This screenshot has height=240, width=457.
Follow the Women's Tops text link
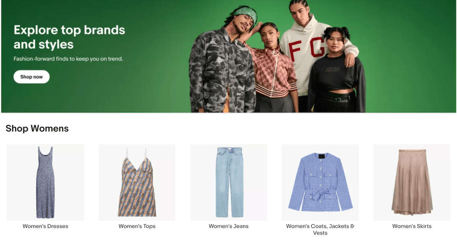pyautogui.click(x=137, y=226)
